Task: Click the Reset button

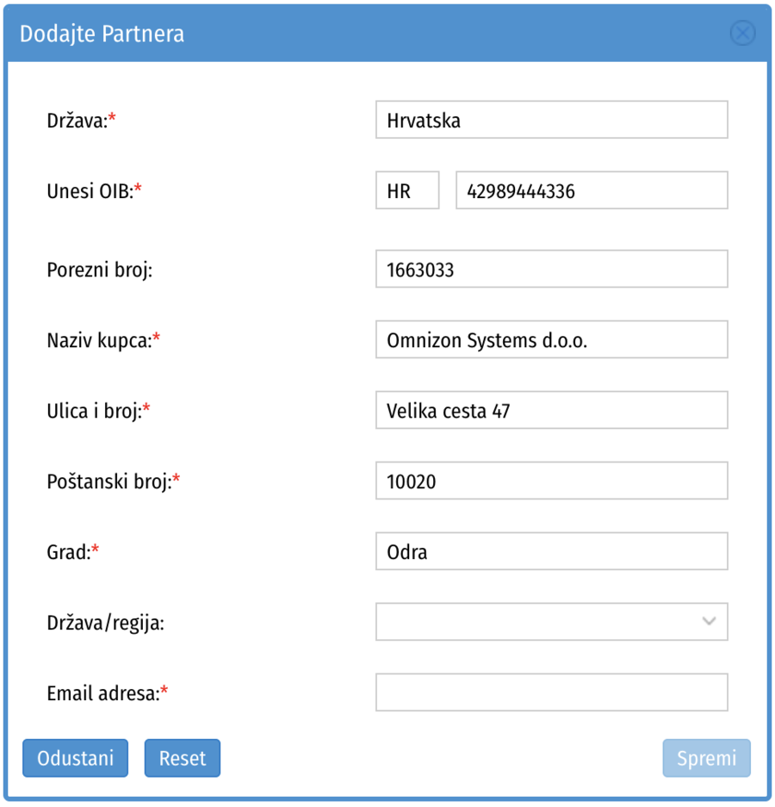Action: tap(183, 758)
